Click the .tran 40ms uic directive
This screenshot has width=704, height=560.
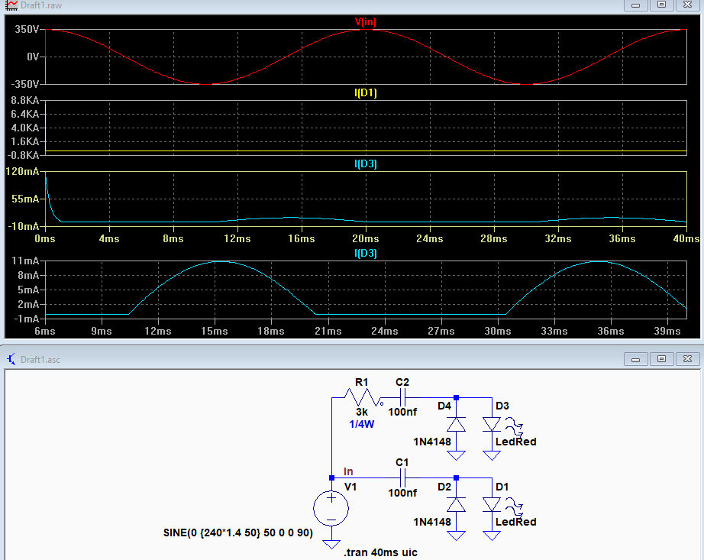click(x=381, y=552)
